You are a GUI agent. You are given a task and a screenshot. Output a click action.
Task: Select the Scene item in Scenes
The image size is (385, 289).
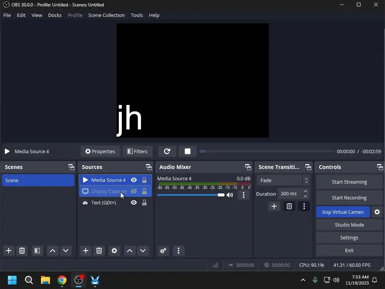(38, 180)
